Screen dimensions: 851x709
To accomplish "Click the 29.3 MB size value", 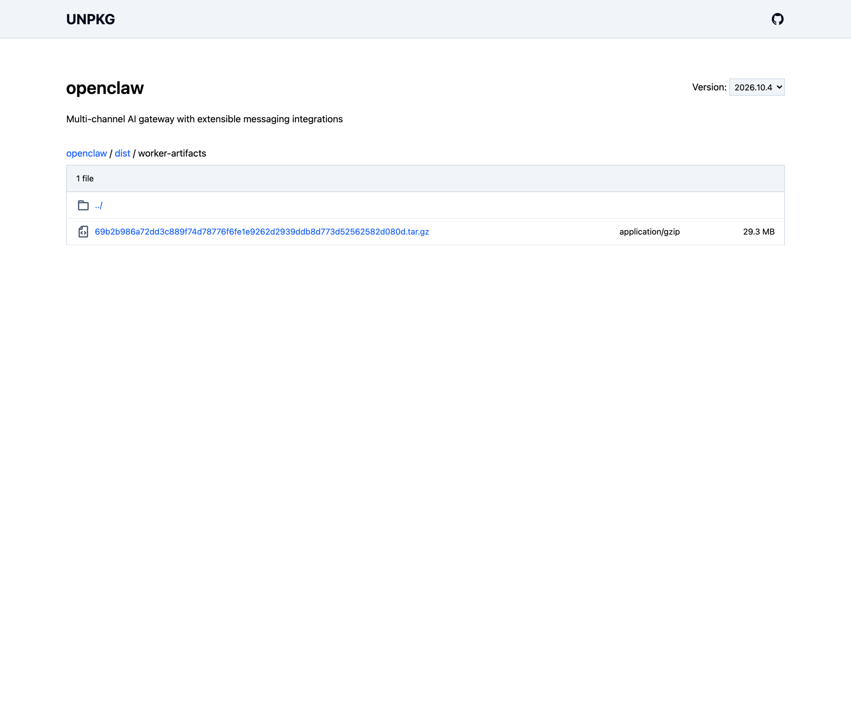I will coord(759,232).
